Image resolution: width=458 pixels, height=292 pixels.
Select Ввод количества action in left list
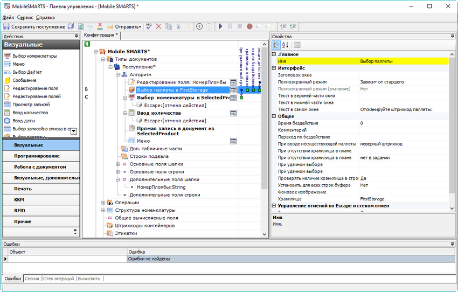(30, 113)
